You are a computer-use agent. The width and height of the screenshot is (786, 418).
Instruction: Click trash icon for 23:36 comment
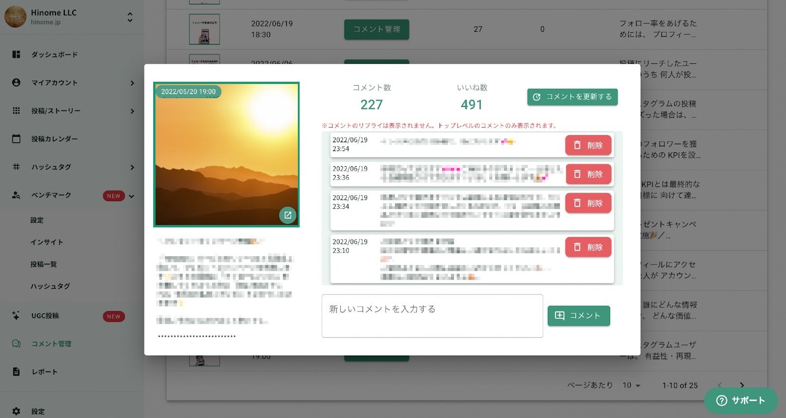(x=577, y=174)
